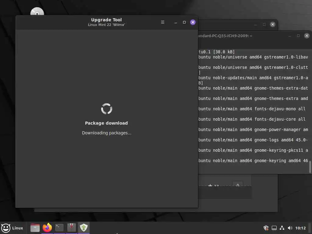Close the Upgrade Tool window
312x234 pixels.
pos(193,22)
